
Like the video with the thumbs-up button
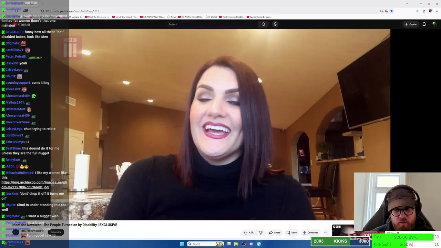click(x=249, y=232)
